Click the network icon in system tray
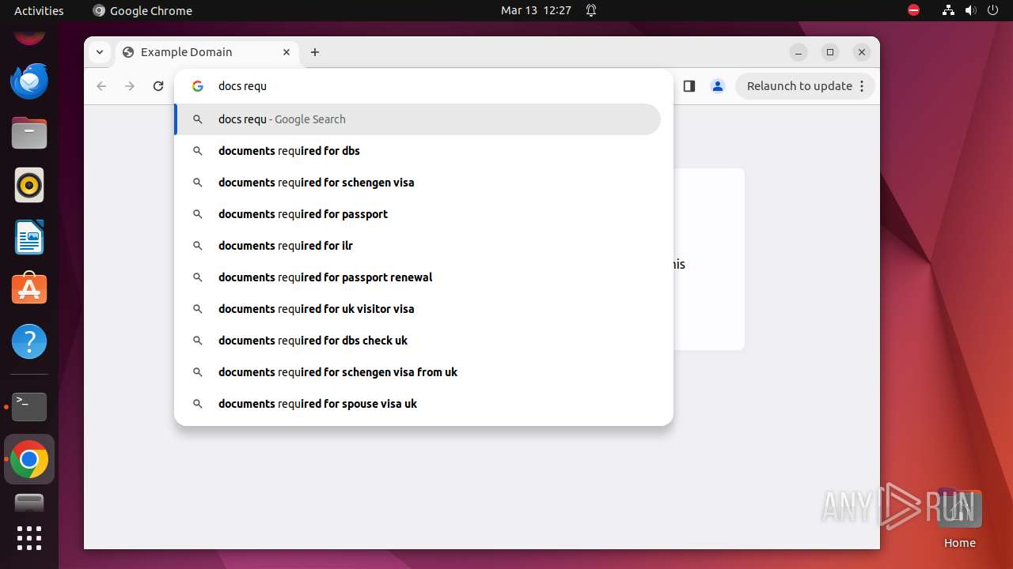The height and width of the screenshot is (569, 1013). (948, 10)
